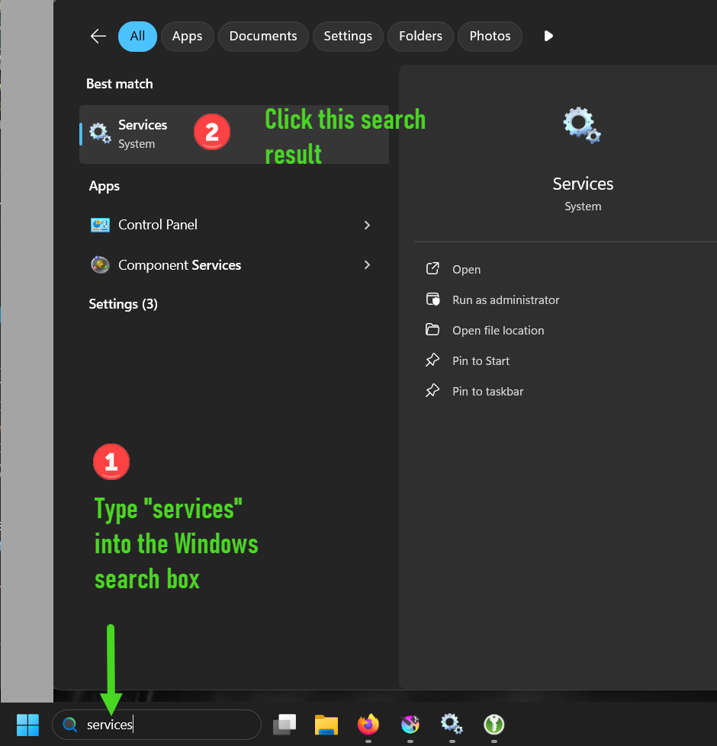This screenshot has height=746, width=717.
Task: Open Task View from the taskbar
Action: (x=285, y=724)
